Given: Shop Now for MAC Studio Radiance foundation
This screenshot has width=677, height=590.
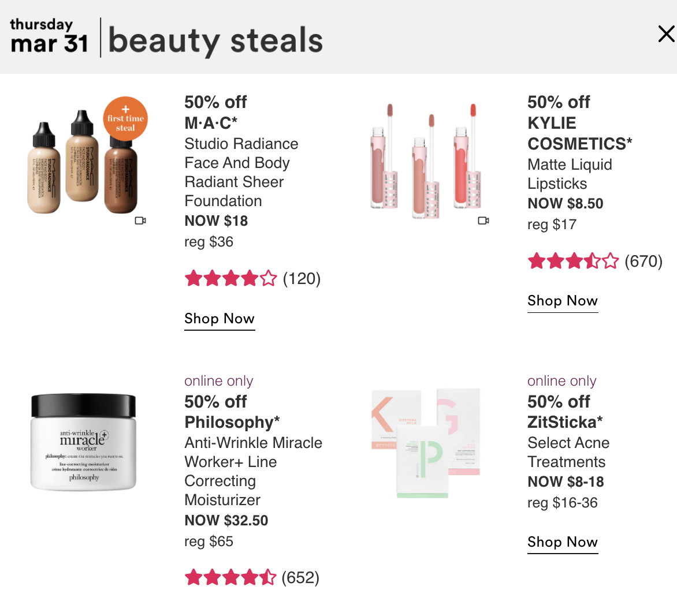Looking at the screenshot, I should [220, 319].
